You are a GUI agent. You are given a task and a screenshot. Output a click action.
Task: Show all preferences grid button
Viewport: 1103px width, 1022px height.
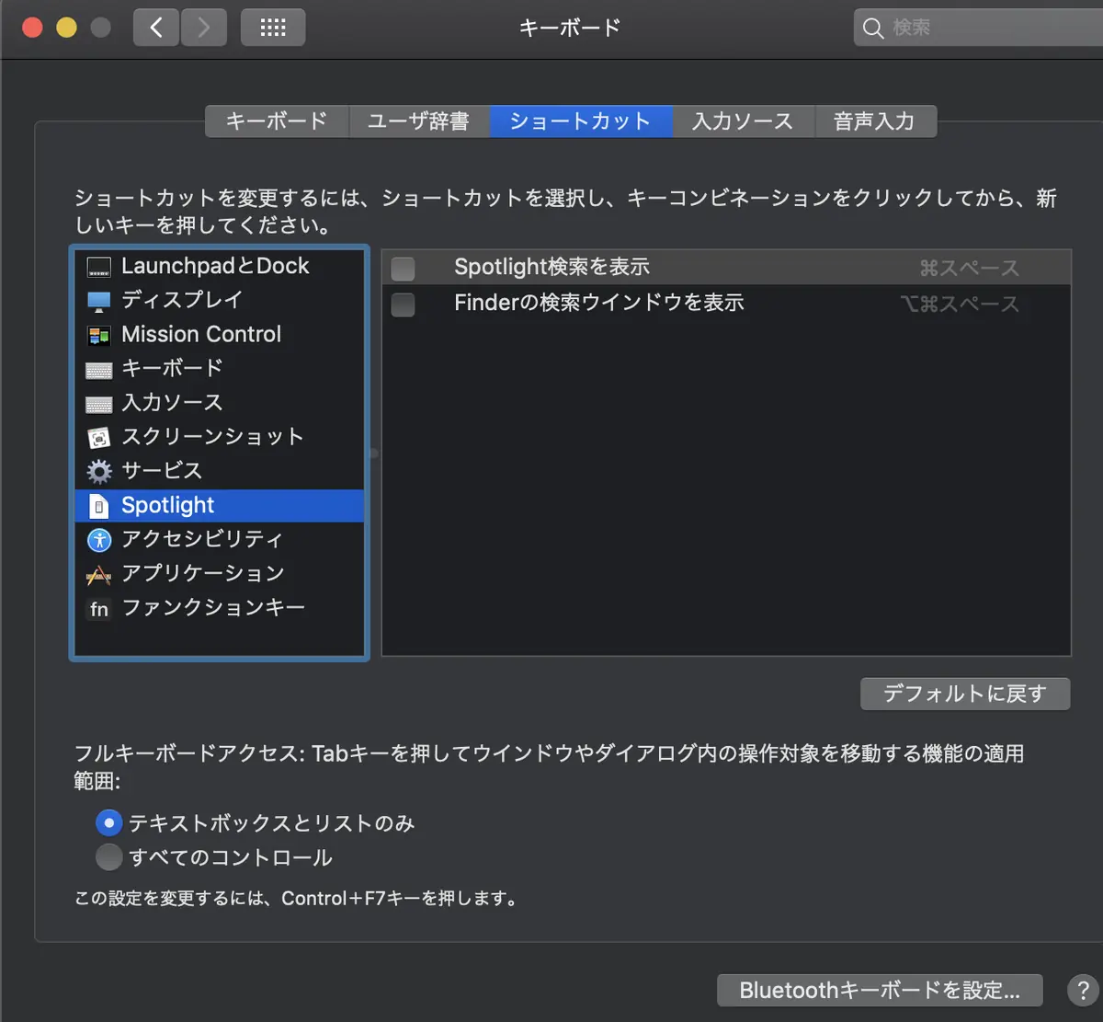click(273, 28)
